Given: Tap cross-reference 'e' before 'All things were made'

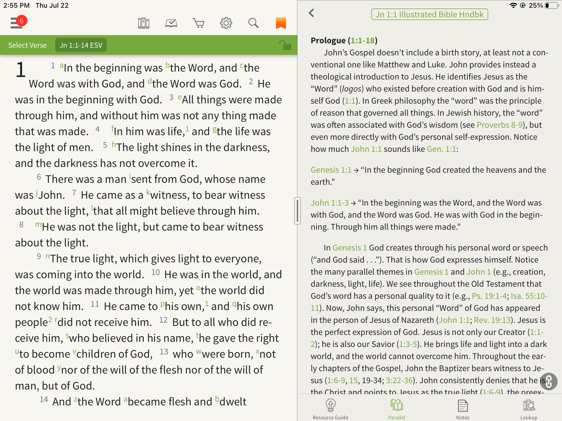Looking at the screenshot, I should (x=180, y=98).
